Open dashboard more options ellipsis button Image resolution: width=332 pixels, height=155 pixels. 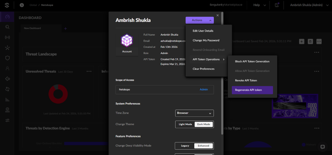[319, 41]
